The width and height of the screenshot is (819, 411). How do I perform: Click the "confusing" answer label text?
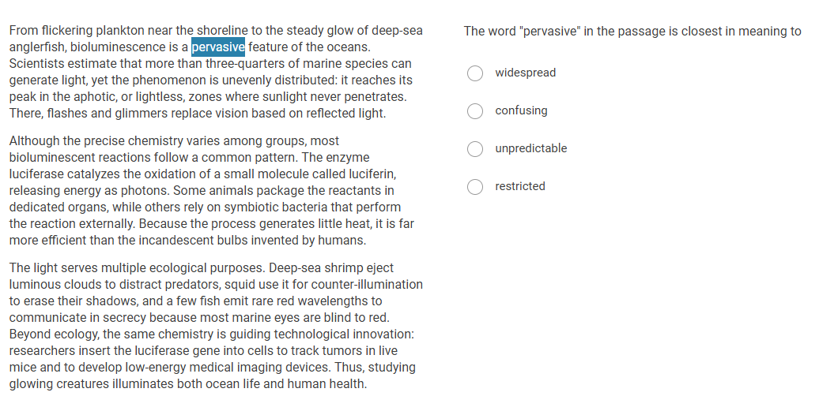[521, 110]
